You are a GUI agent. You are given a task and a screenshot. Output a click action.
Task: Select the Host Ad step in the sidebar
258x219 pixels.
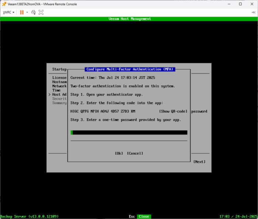click(x=59, y=95)
